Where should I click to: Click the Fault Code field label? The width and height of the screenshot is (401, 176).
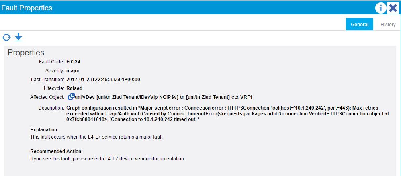[x=51, y=61]
